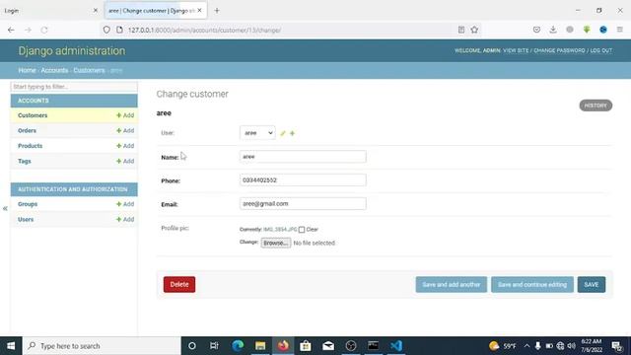The width and height of the screenshot is (631, 355).
Task: Click the address bar URL
Action: [x=204, y=31]
